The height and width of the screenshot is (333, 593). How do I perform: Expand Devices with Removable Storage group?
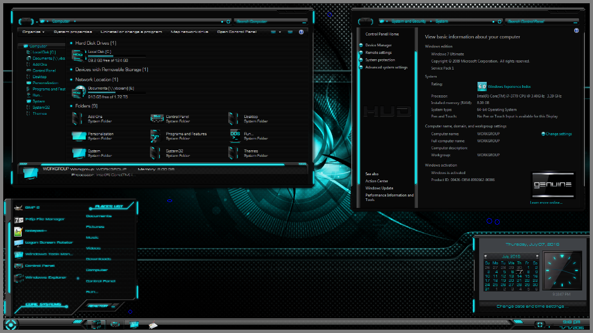[x=71, y=70]
